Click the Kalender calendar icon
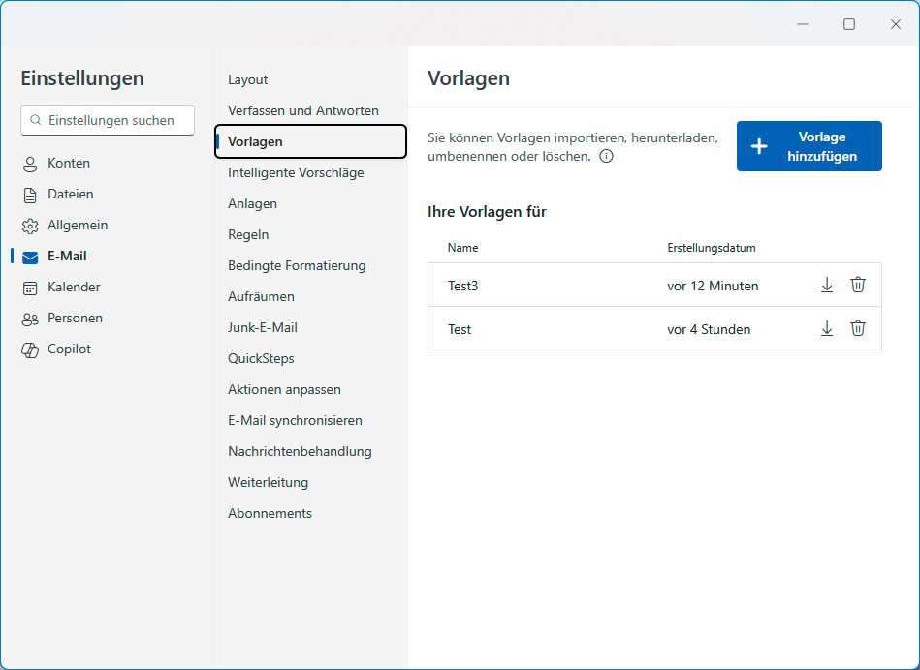 pos(30,288)
